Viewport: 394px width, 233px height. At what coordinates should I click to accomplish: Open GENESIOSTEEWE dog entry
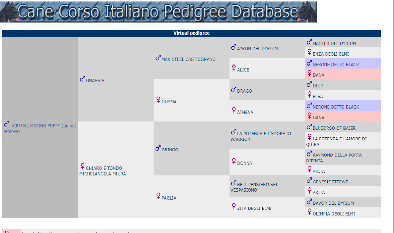[330, 182]
